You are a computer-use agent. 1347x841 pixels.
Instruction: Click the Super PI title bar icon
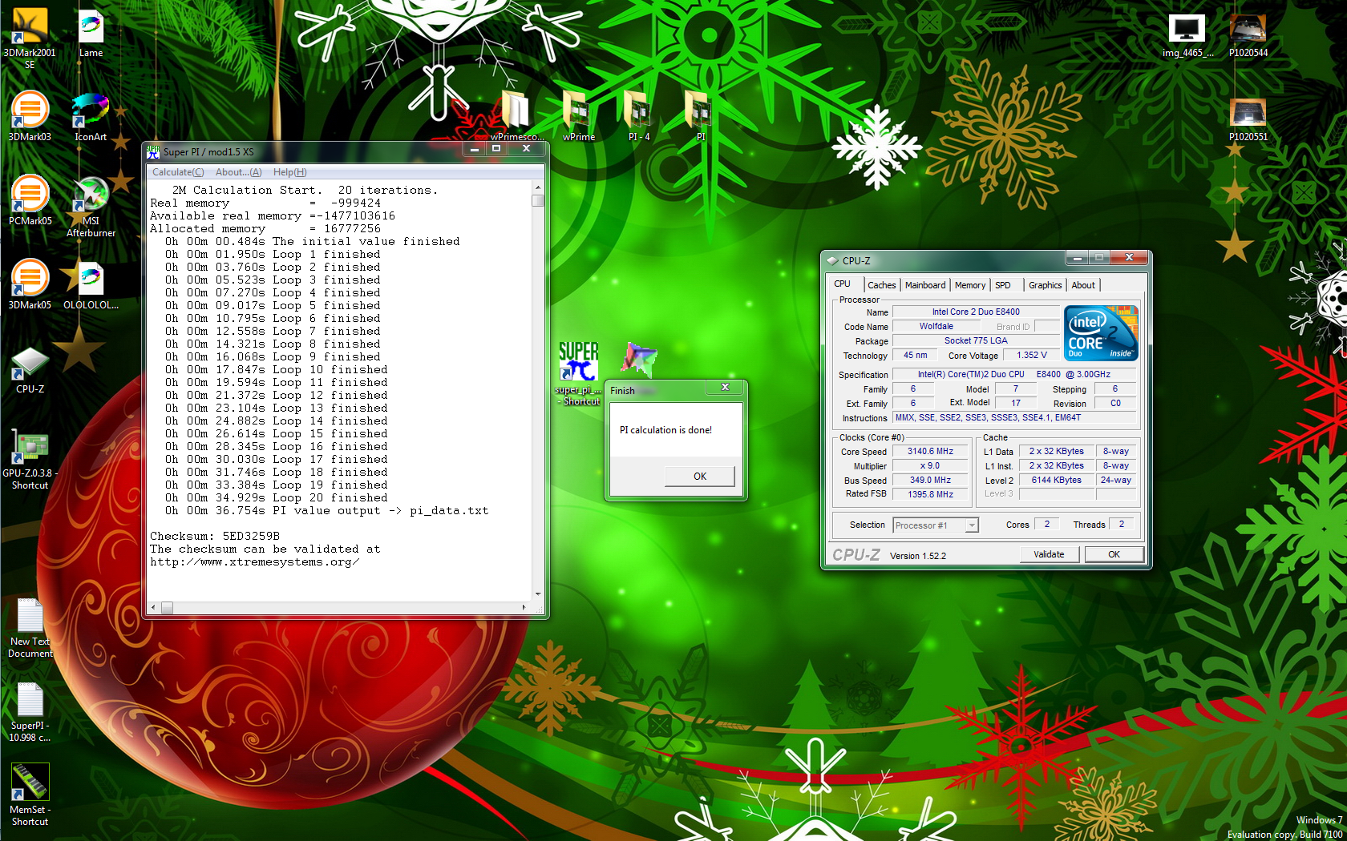(x=153, y=151)
